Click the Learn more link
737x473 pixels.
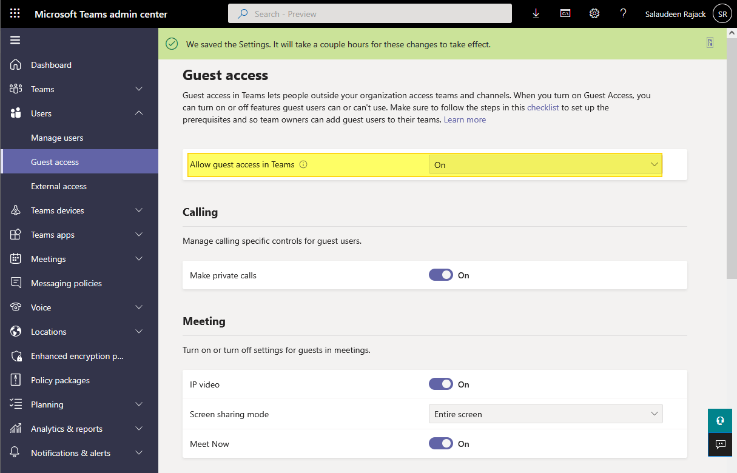click(x=465, y=119)
